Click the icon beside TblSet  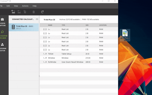click(x=45, y=54)
